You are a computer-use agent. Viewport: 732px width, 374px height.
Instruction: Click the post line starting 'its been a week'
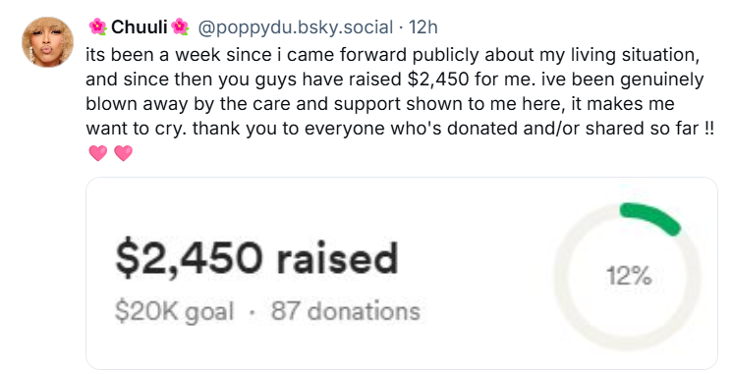point(393,55)
